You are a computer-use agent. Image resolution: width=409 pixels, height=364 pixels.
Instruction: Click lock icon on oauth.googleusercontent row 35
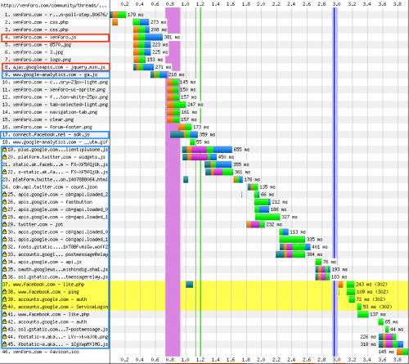pyautogui.click(x=4, y=269)
